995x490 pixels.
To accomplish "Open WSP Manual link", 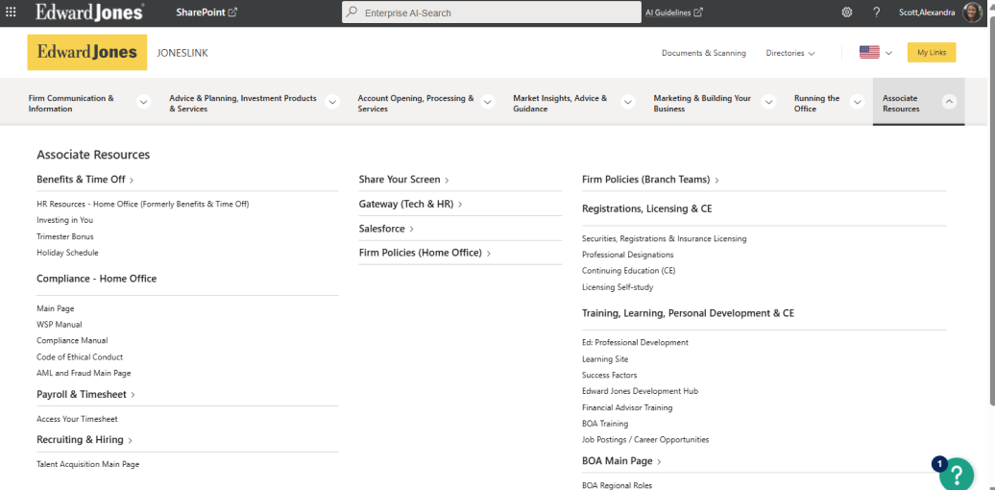I will point(59,325).
